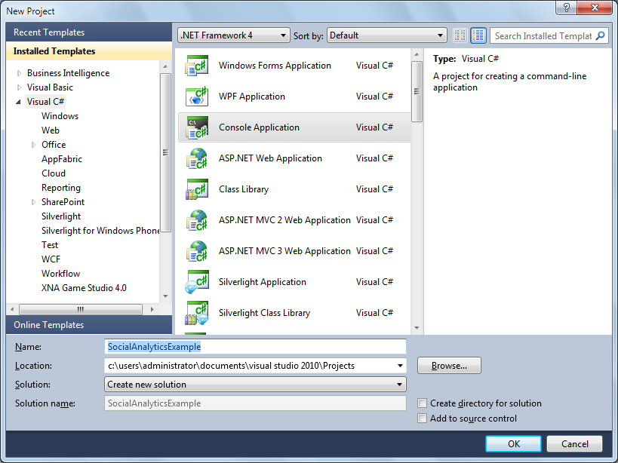Choose the WPF Application template icon

pyautogui.click(x=196, y=97)
